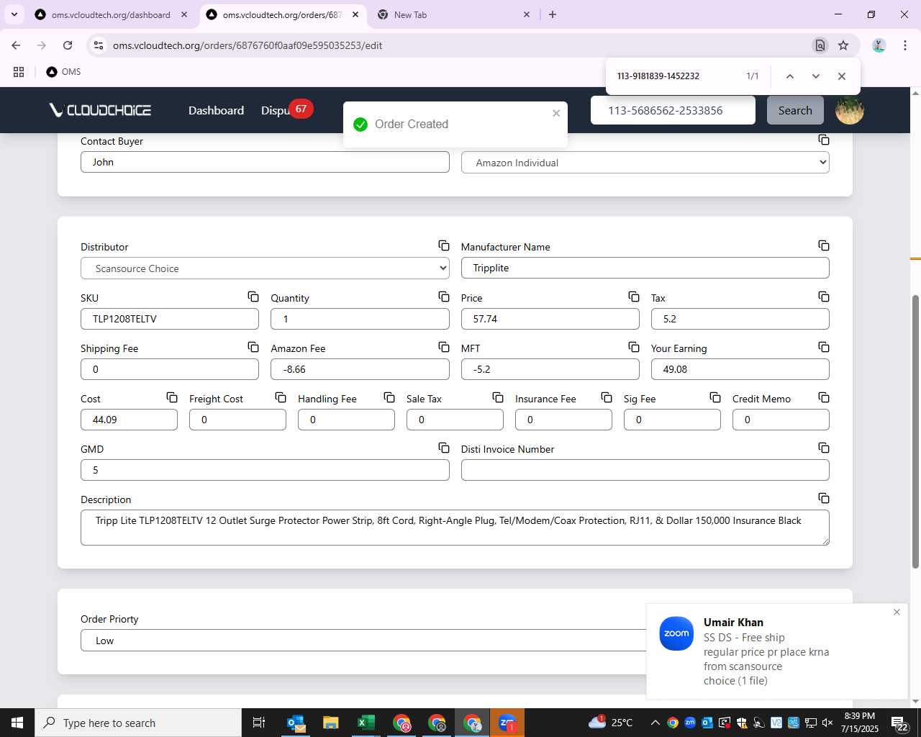
Task: Open the browser apps grid shortcut
Action: click(19, 72)
